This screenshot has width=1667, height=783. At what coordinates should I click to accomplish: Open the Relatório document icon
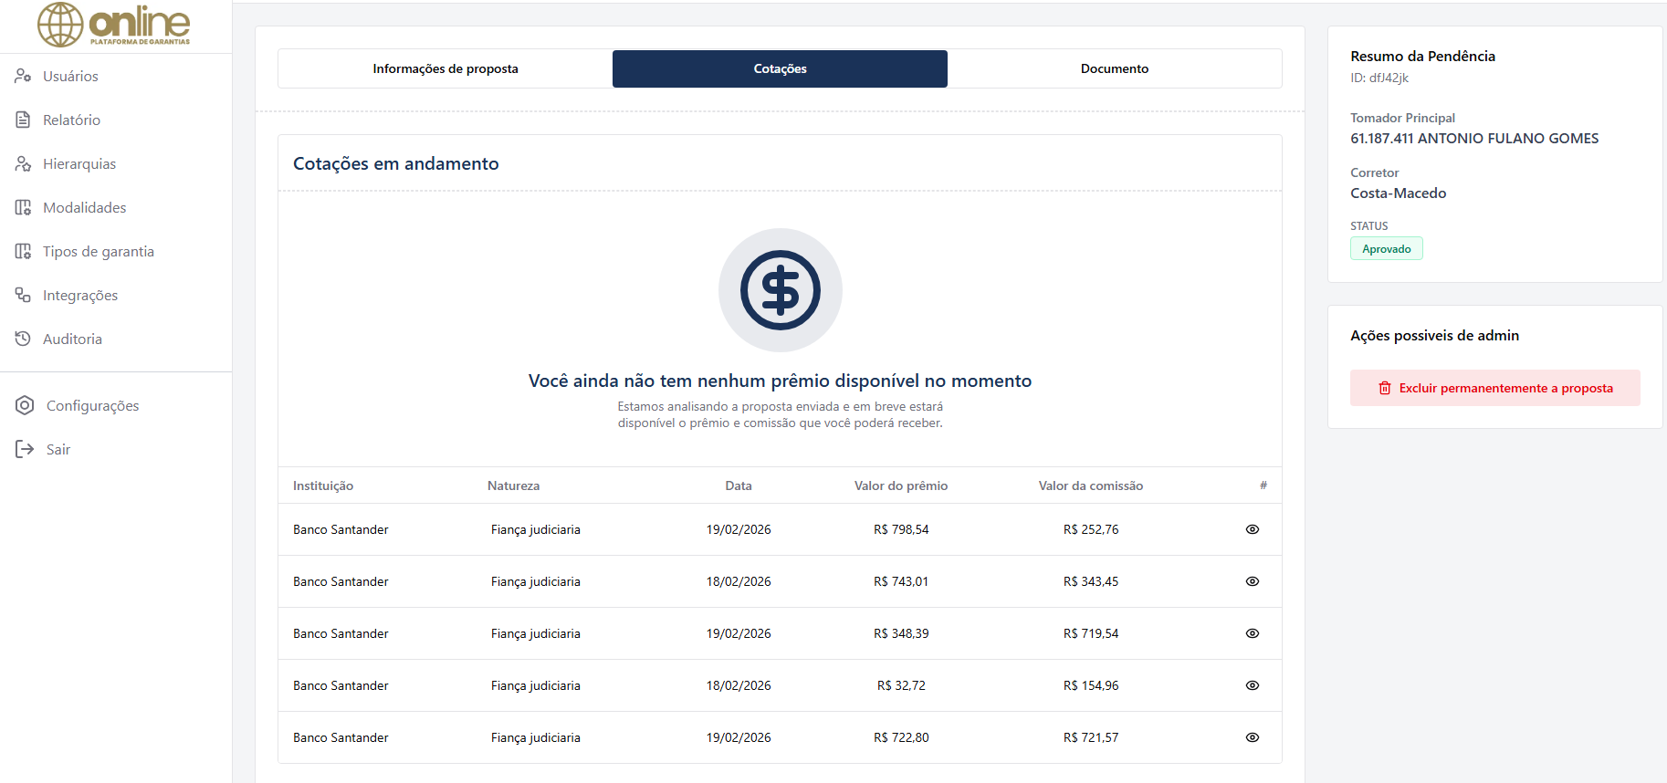click(23, 120)
